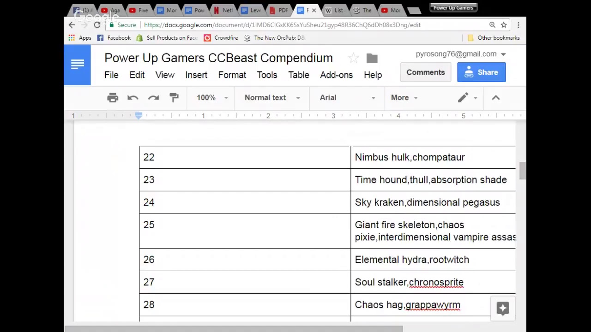Open the zoom 100% dropdown
This screenshot has height=332, width=591.
212,98
